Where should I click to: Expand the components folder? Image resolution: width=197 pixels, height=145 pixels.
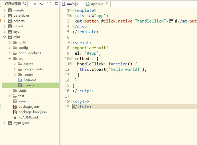click(x=15, y=69)
